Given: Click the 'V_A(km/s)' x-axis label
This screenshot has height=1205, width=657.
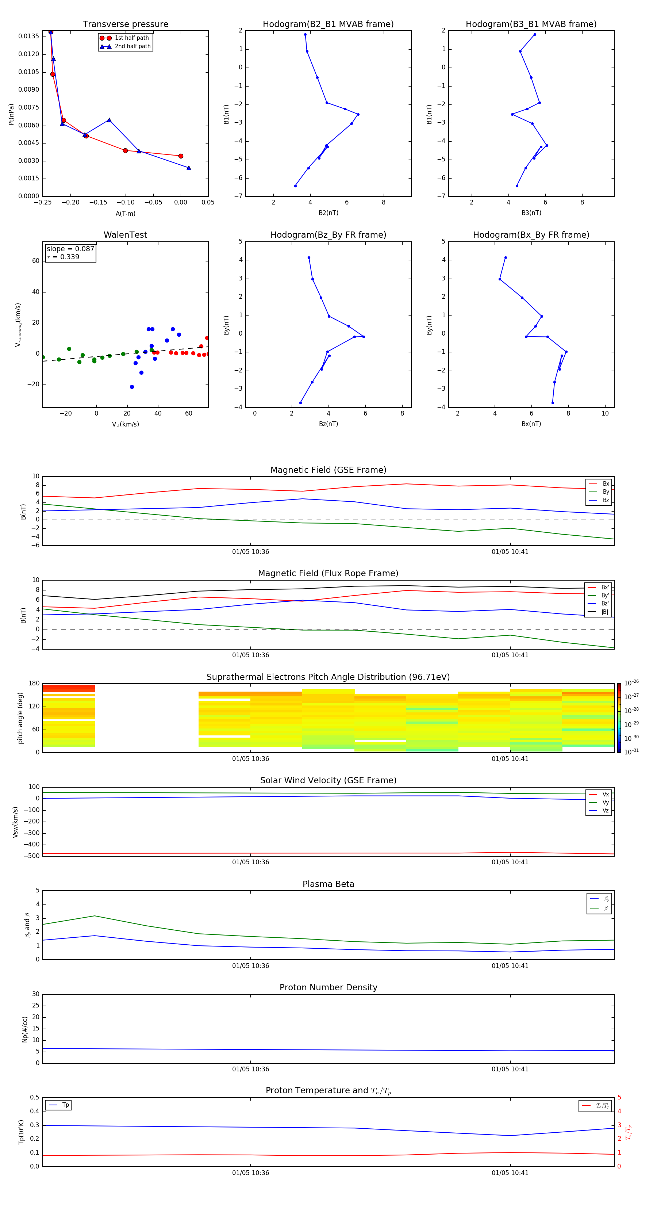Looking at the screenshot, I should (125, 424).
